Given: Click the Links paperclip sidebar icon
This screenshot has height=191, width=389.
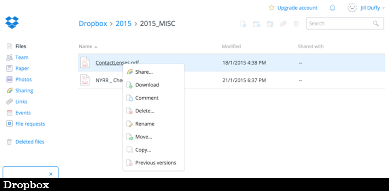Looking at the screenshot, I should tap(10, 101).
